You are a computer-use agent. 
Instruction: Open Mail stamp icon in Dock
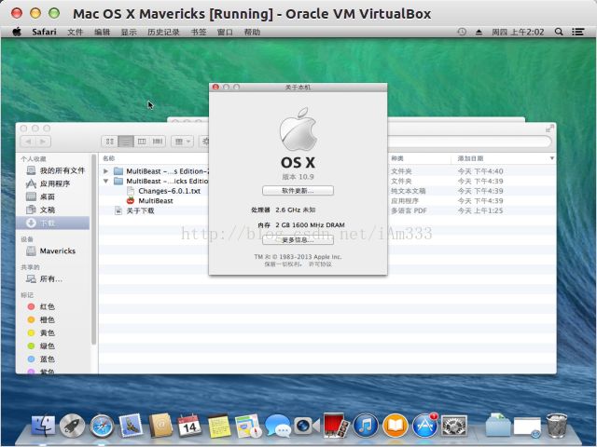(131, 426)
